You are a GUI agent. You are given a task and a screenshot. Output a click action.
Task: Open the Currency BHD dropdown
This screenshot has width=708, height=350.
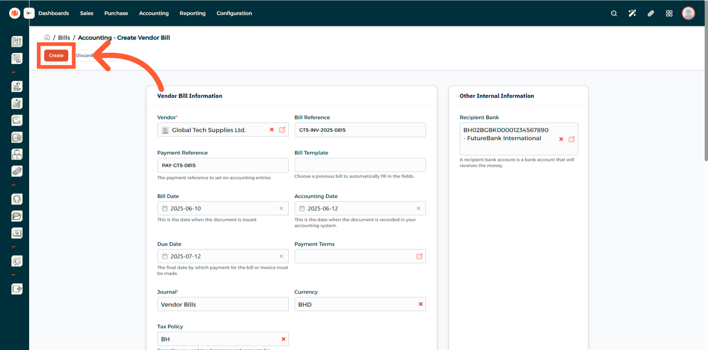click(x=354, y=304)
